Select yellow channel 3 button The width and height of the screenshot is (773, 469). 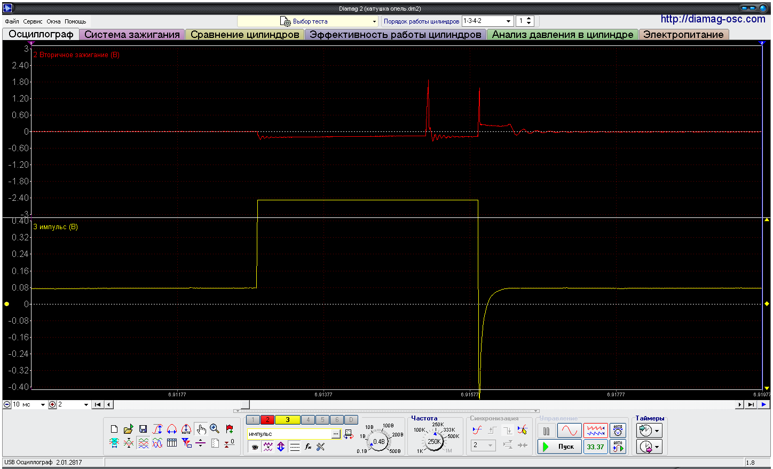pyautogui.click(x=287, y=420)
